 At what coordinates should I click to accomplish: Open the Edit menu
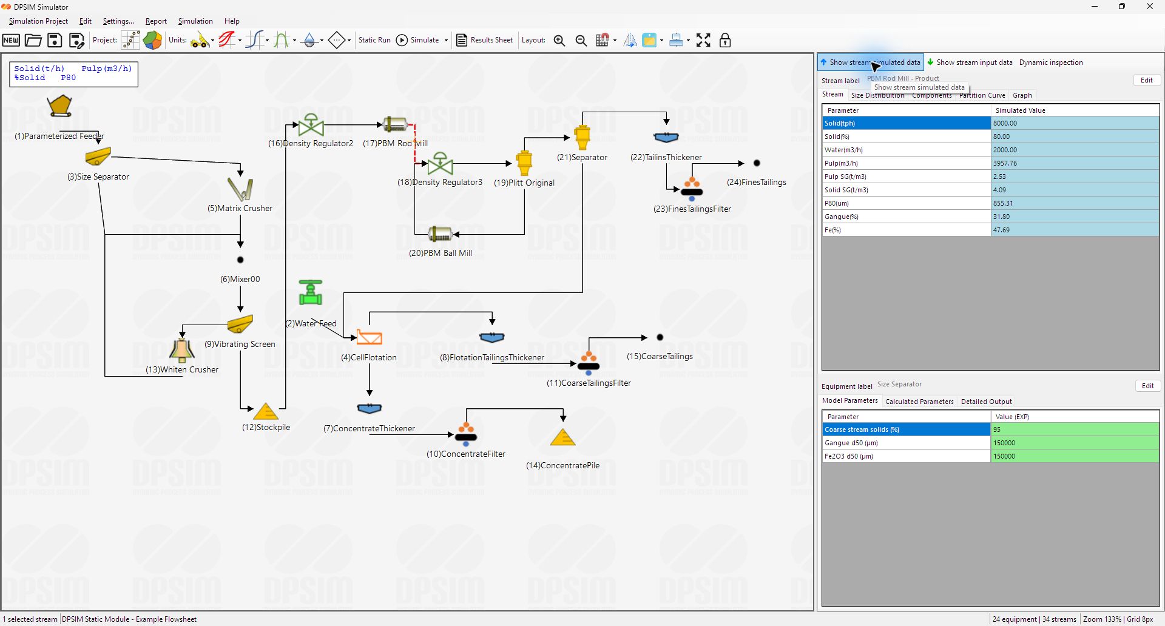(86, 21)
